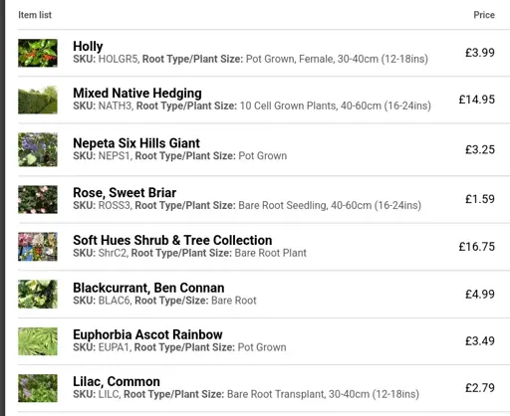Click the £16.75 price of Soft Hues
Image resolution: width=510 pixels, height=416 pixels.
pyautogui.click(x=477, y=247)
